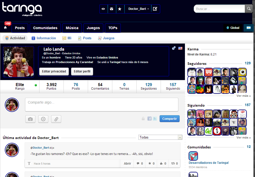Click the Comunidades count 12 in sidebar
This screenshot has width=255, height=177.
(249, 147)
